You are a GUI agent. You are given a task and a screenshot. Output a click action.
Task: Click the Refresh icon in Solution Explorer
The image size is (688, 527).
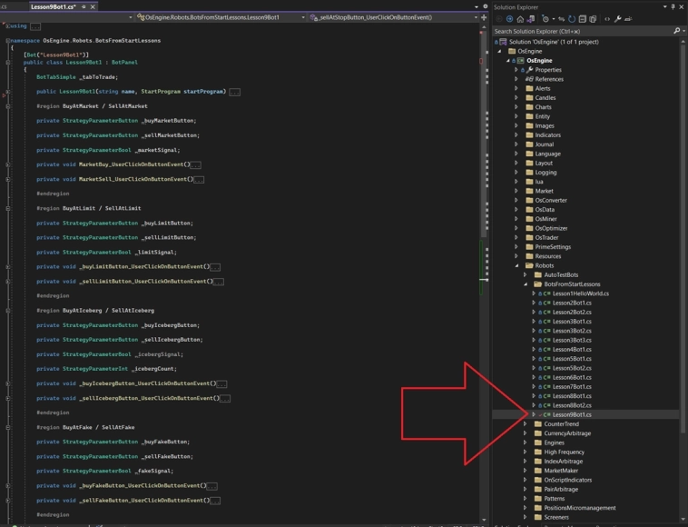tap(573, 18)
